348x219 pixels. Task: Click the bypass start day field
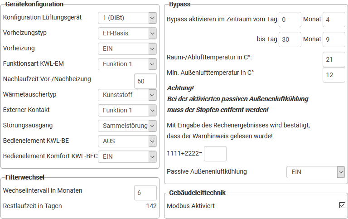(x=290, y=19)
